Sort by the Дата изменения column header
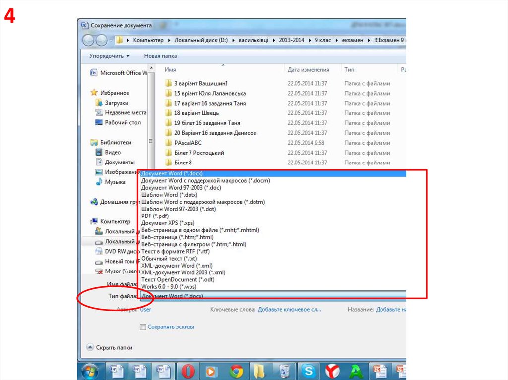 (x=308, y=70)
